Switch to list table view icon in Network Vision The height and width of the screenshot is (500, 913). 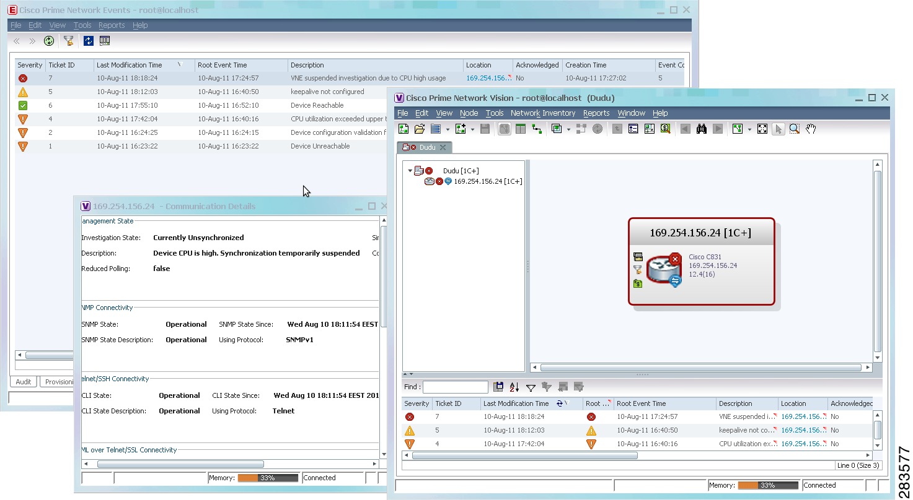(521, 129)
